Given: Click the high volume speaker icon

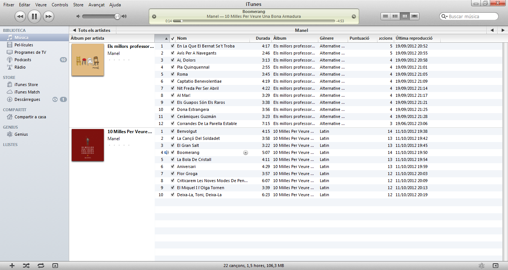Looking at the screenshot, I should [124, 16].
